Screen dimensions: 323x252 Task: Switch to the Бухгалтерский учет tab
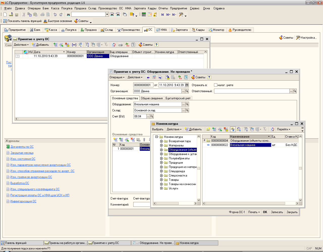click(x=178, y=98)
